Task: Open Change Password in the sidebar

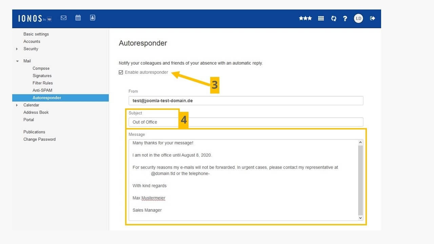Action: 39,139
